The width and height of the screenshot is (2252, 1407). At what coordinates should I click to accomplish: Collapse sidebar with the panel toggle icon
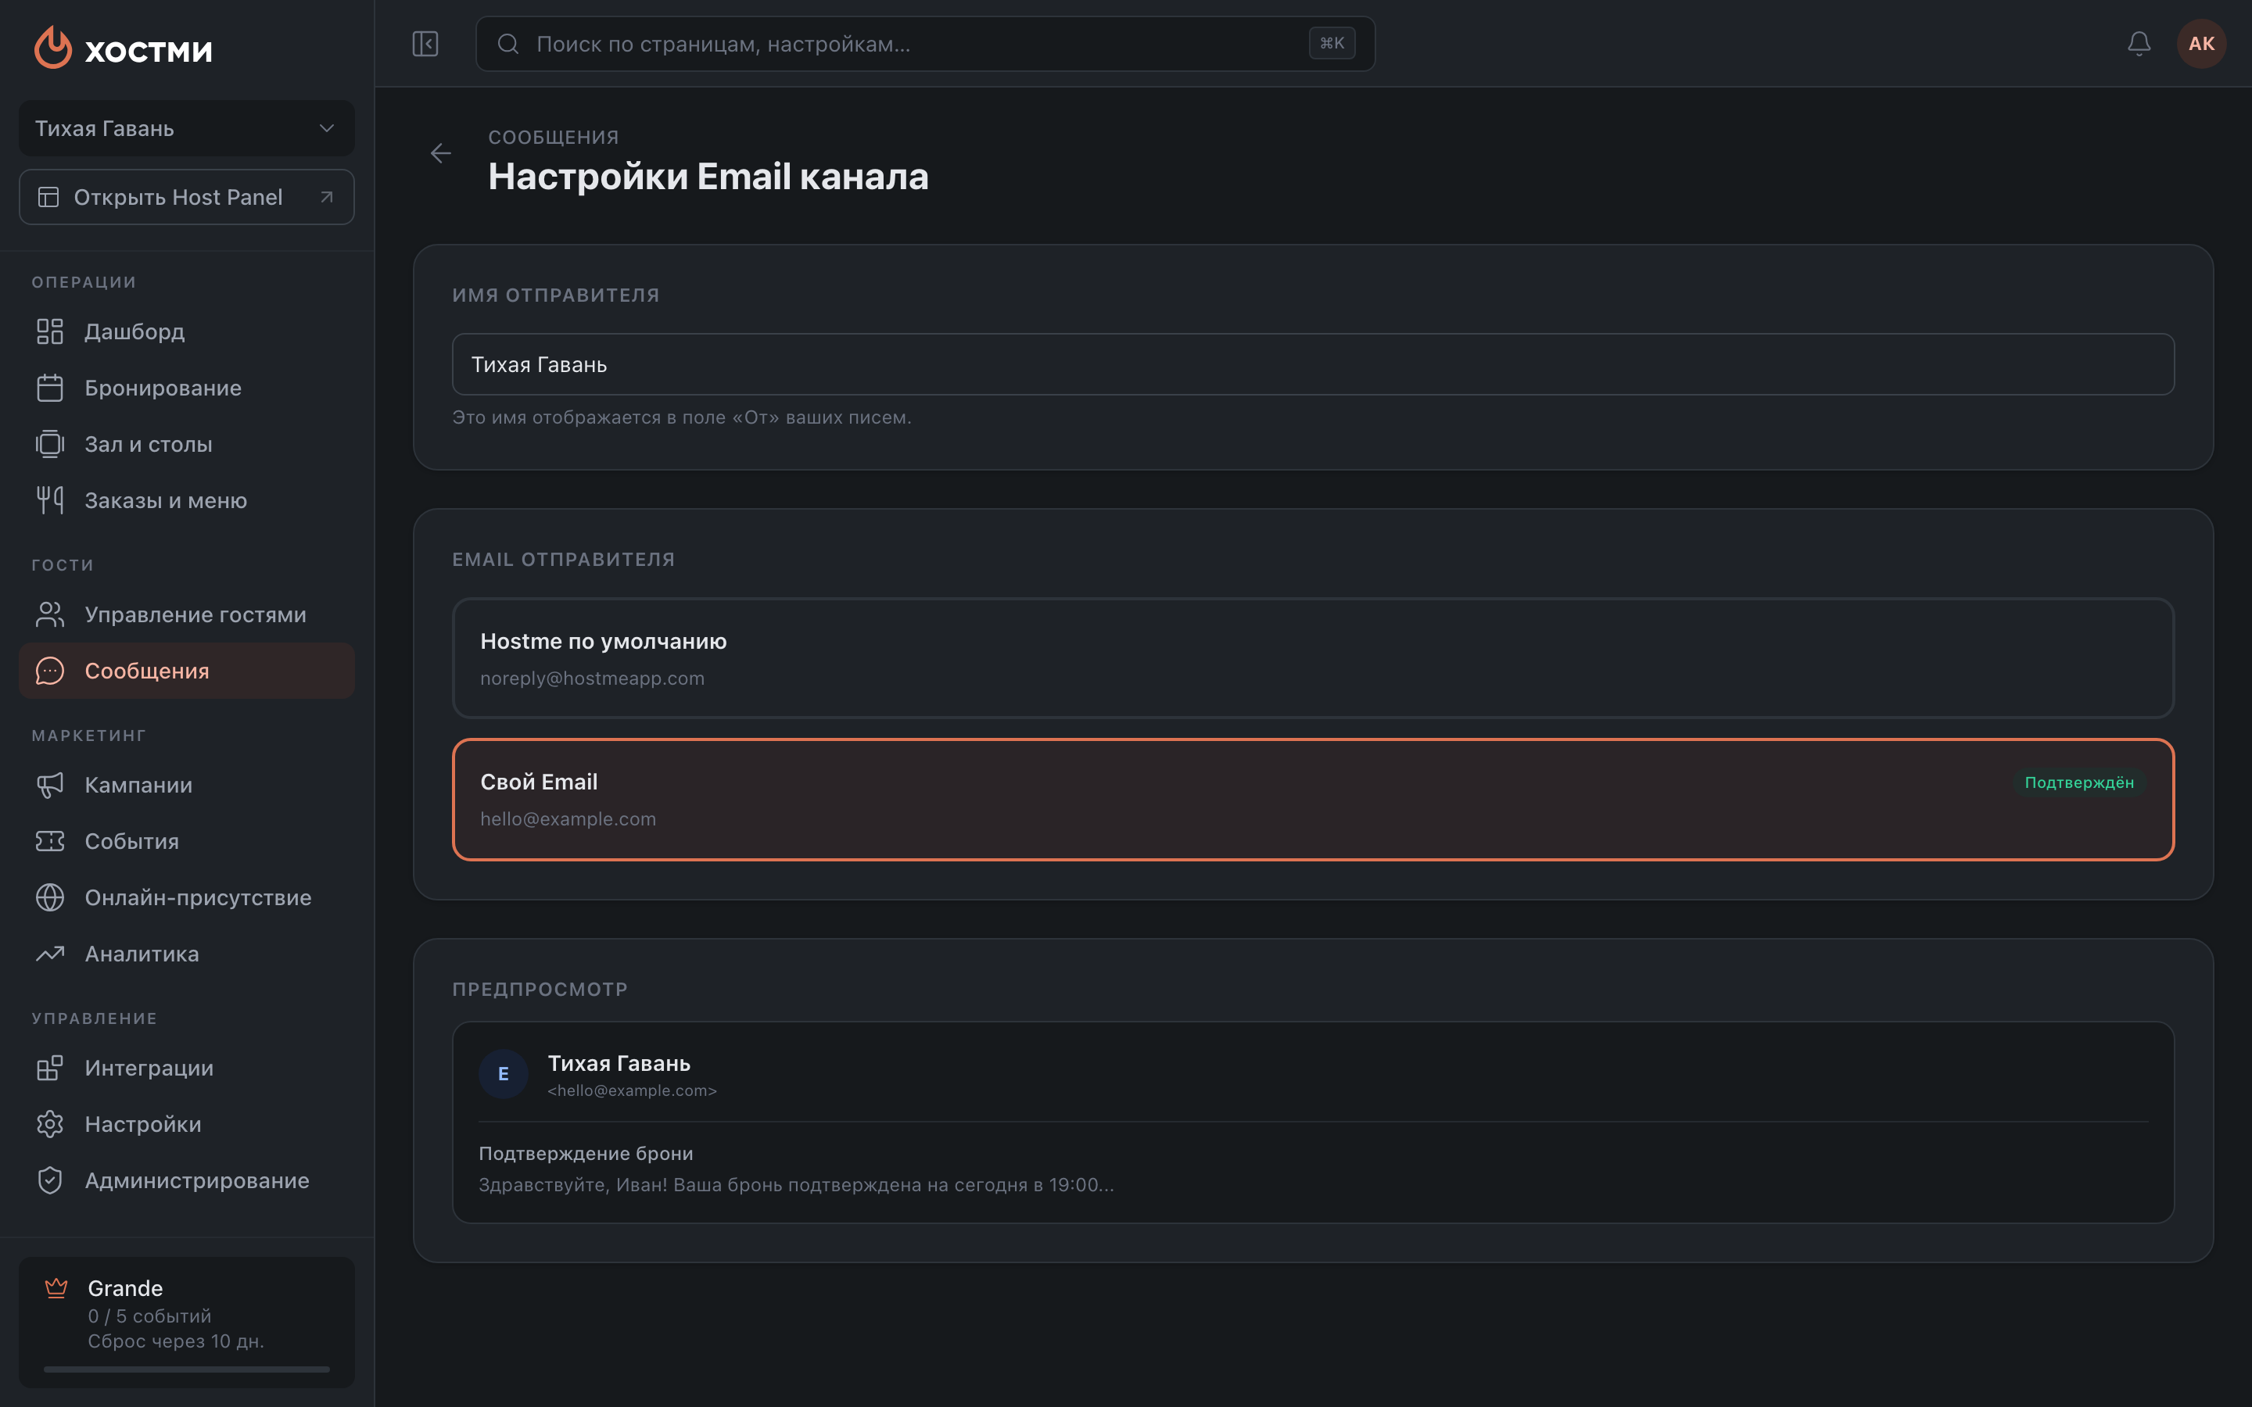[x=425, y=44]
